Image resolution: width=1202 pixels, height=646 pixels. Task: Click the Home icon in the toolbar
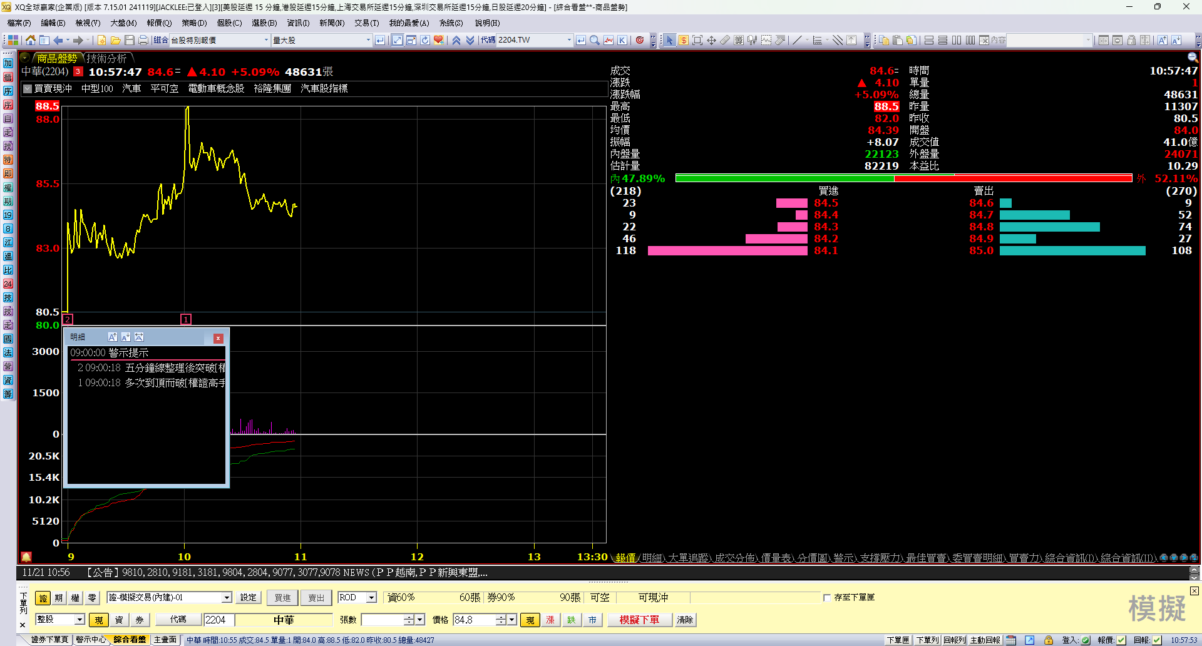(30, 40)
